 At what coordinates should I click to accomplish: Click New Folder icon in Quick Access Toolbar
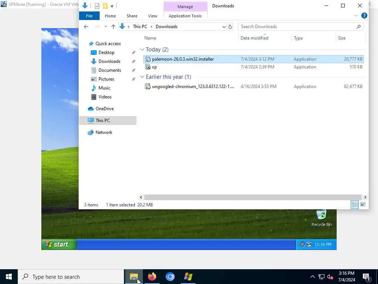click(x=105, y=6)
